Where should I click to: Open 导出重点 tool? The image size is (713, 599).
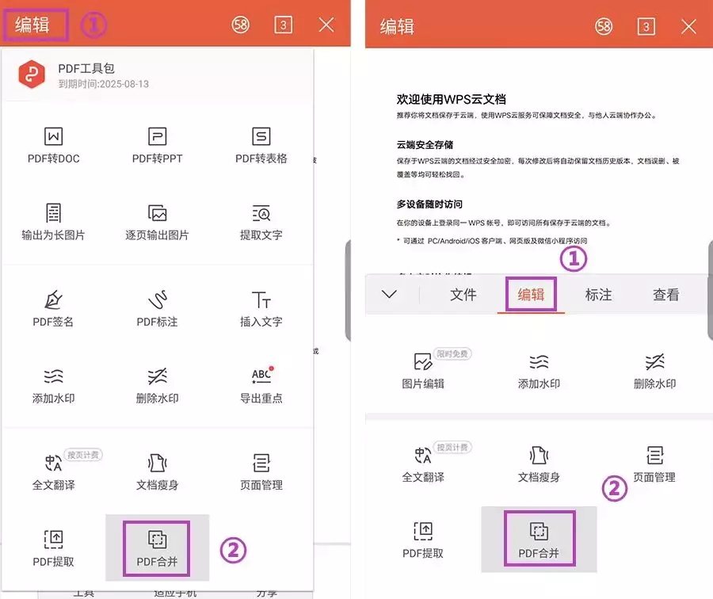coord(261,385)
